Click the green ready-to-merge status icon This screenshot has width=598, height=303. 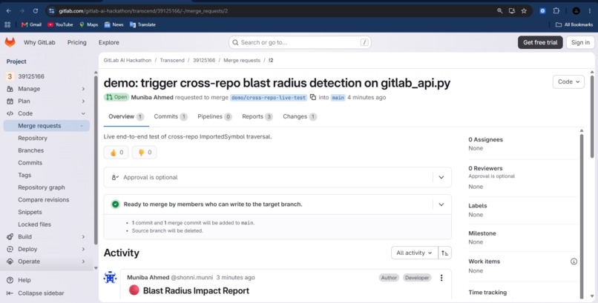click(115, 204)
